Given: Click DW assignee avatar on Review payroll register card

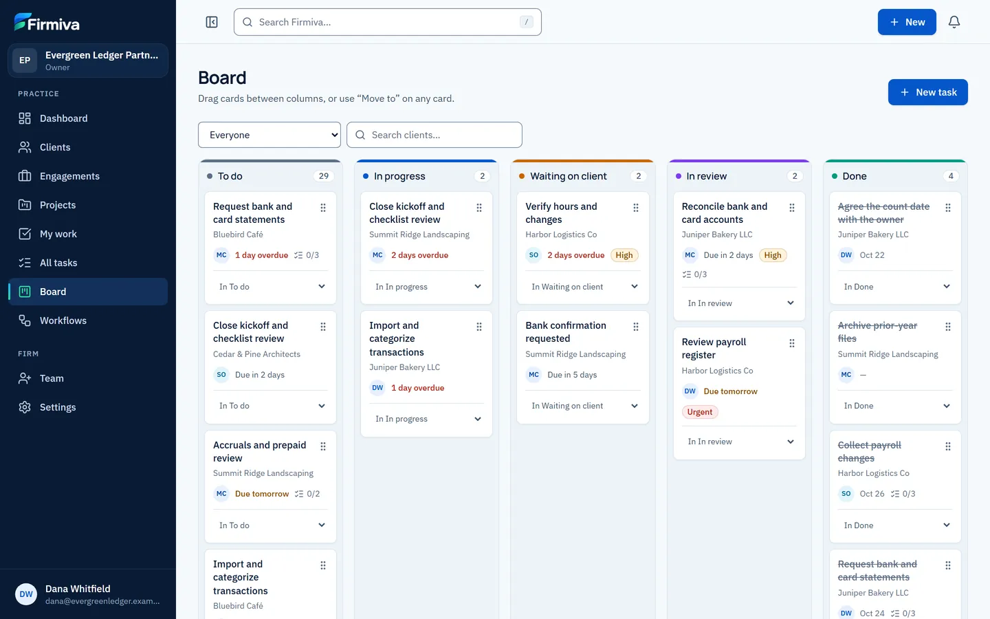Looking at the screenshot, I should click(690, 391).
